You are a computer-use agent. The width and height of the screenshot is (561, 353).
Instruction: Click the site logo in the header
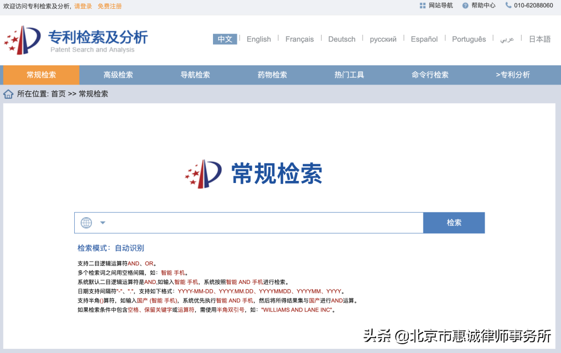coord(22,40)
